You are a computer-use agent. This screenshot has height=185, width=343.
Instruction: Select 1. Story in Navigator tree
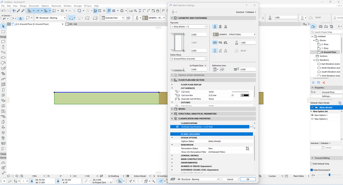pos(325,48)
